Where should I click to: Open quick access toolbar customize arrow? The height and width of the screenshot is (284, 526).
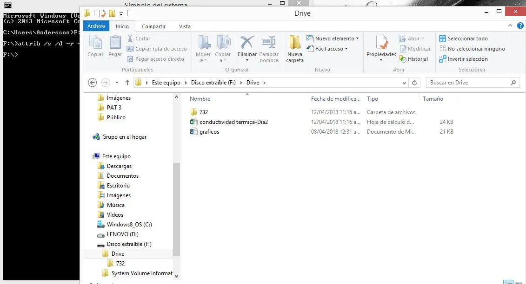(x=121, y=14)
